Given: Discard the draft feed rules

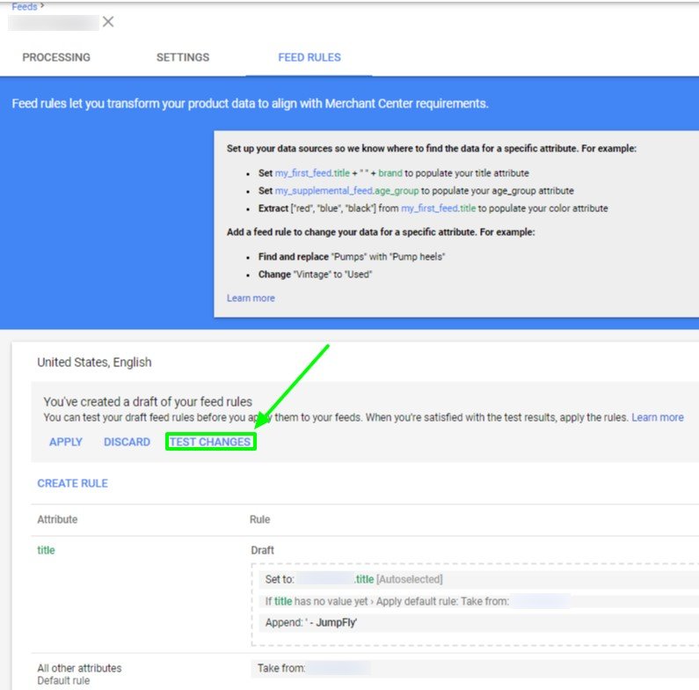Looking at the screenshot, I should [x=127, y=442].
